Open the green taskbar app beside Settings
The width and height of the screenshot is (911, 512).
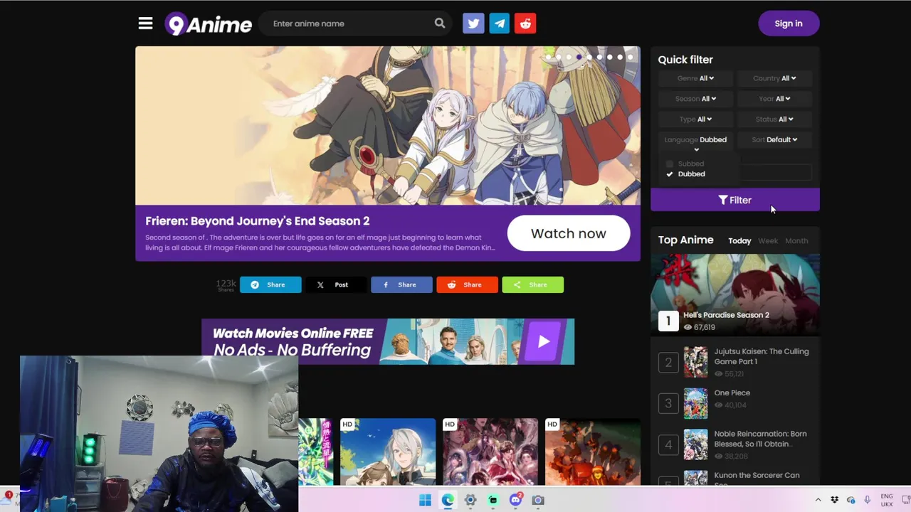click(493, 500)
